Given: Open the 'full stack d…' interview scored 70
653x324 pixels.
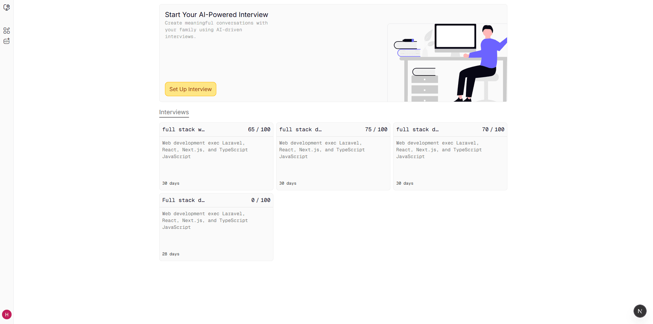Looking at the screenshot, I should [417, 130].
